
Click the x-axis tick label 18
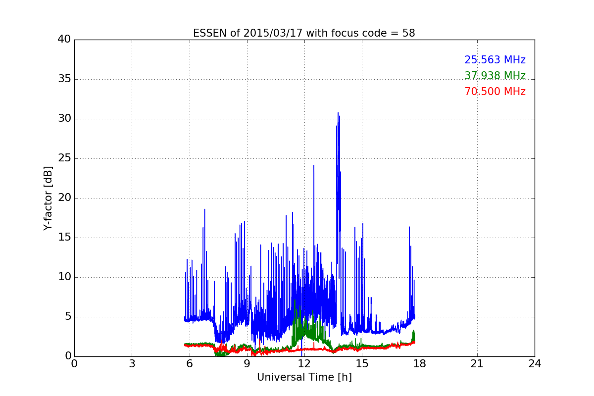[419, 364]
